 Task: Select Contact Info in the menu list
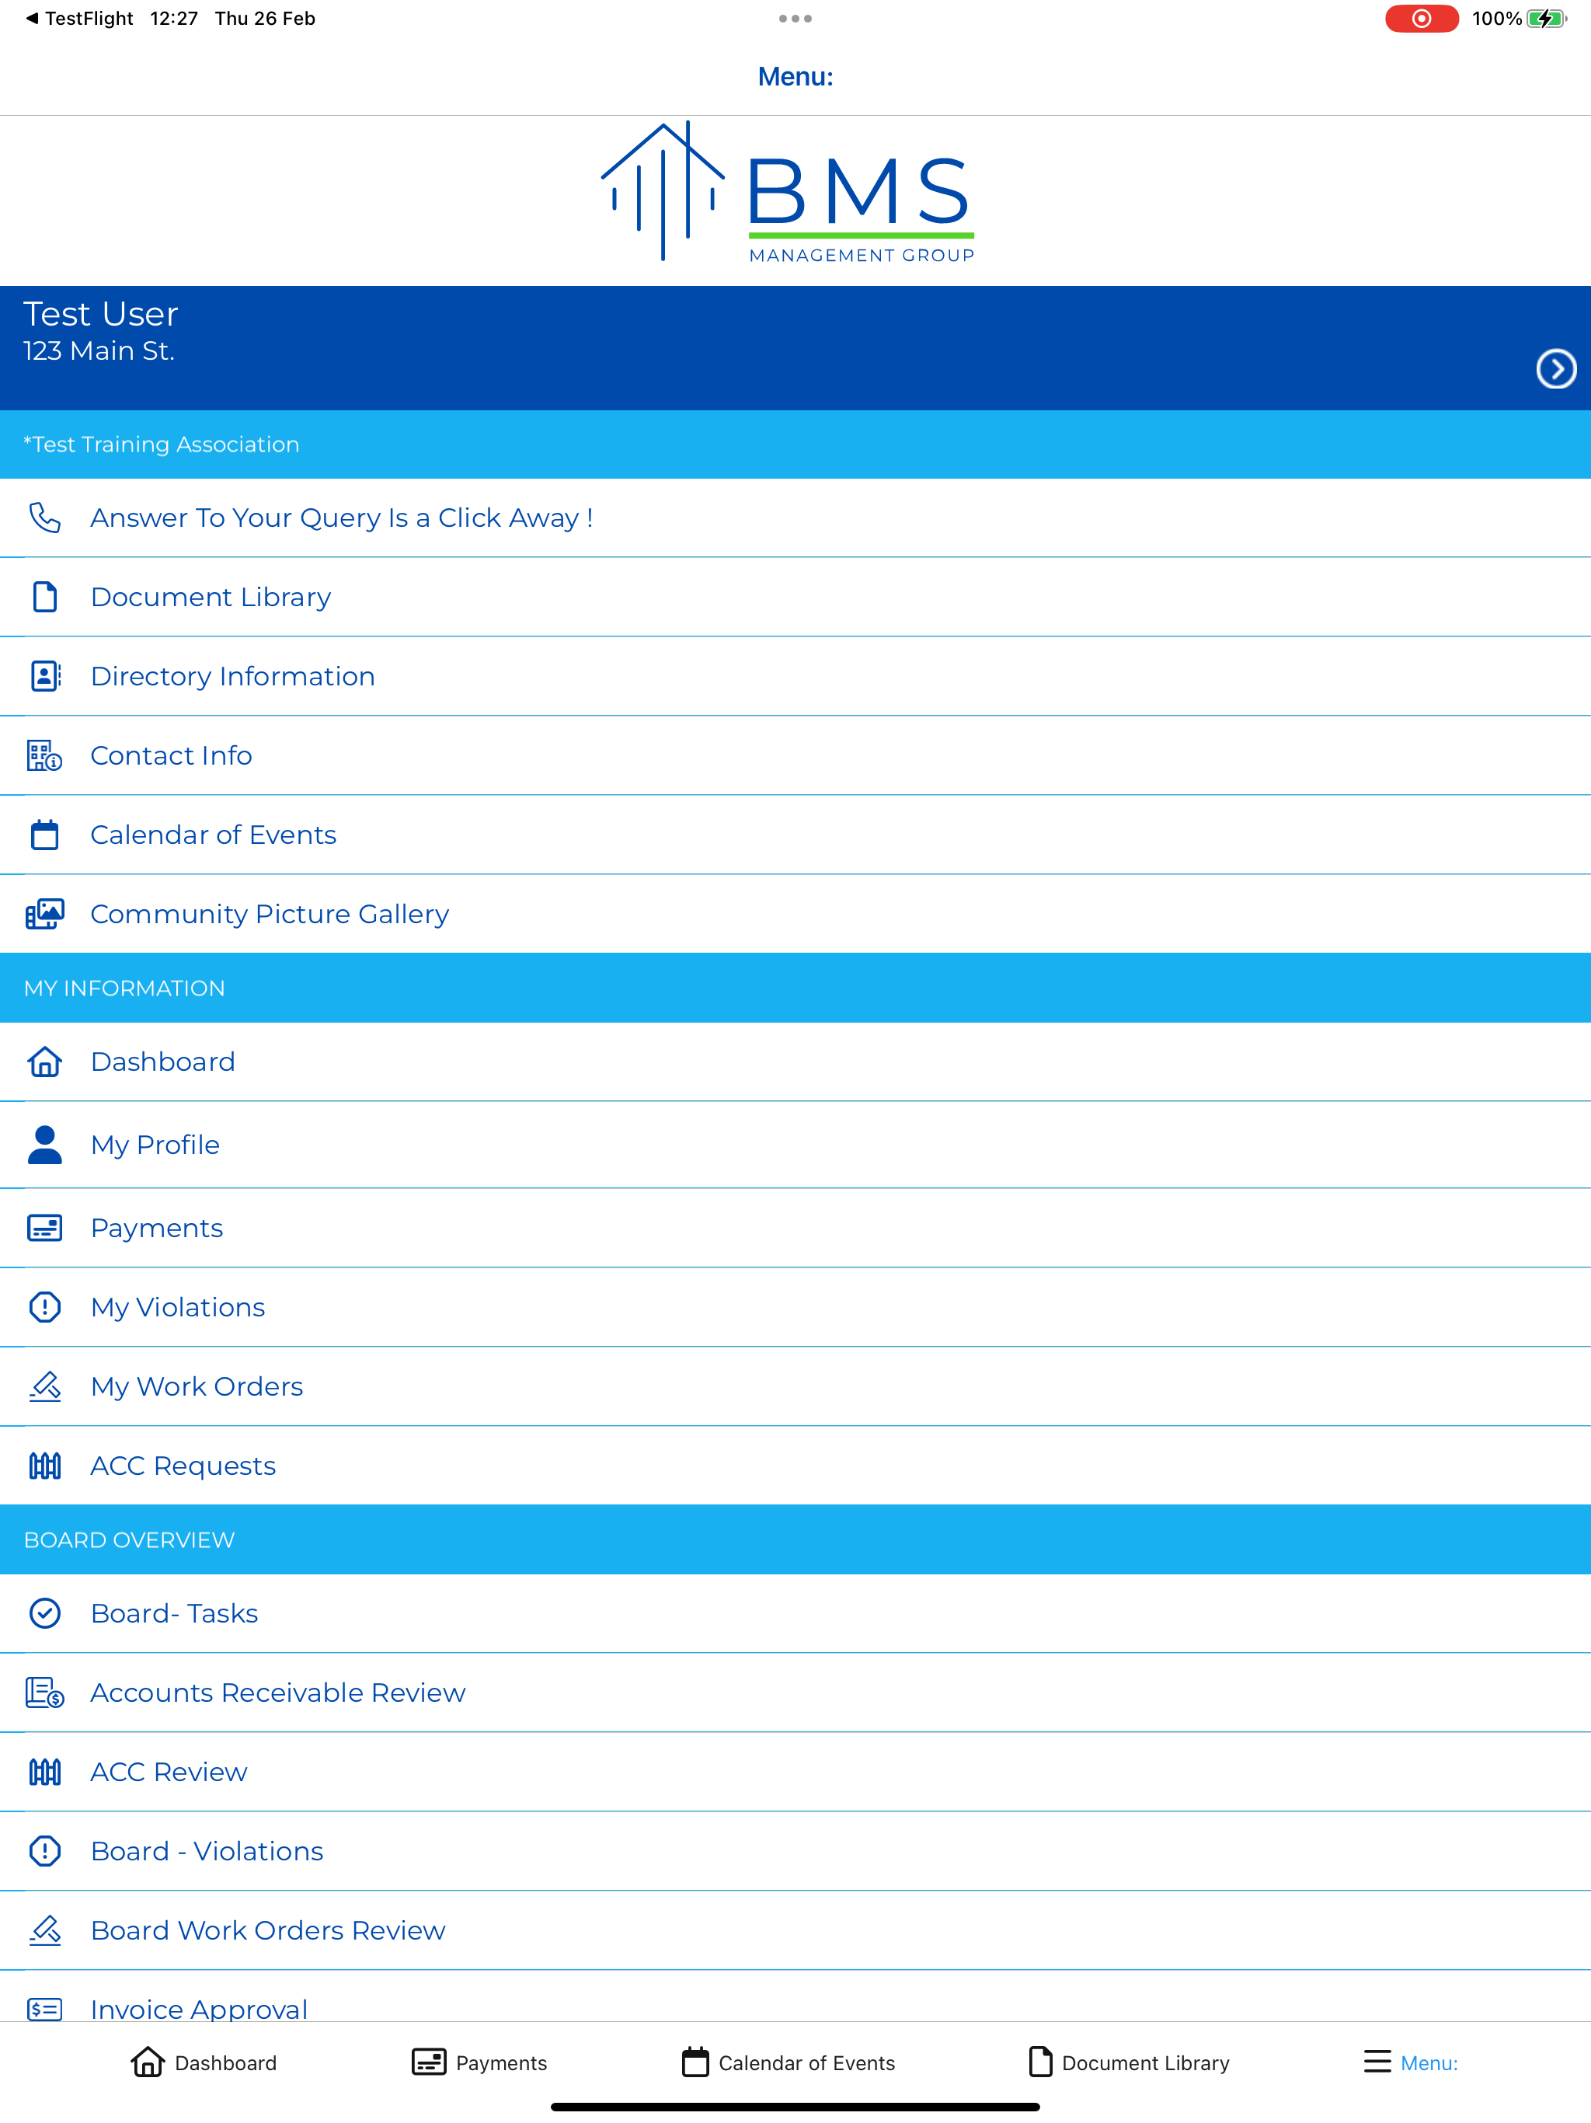tap(795, 755)
